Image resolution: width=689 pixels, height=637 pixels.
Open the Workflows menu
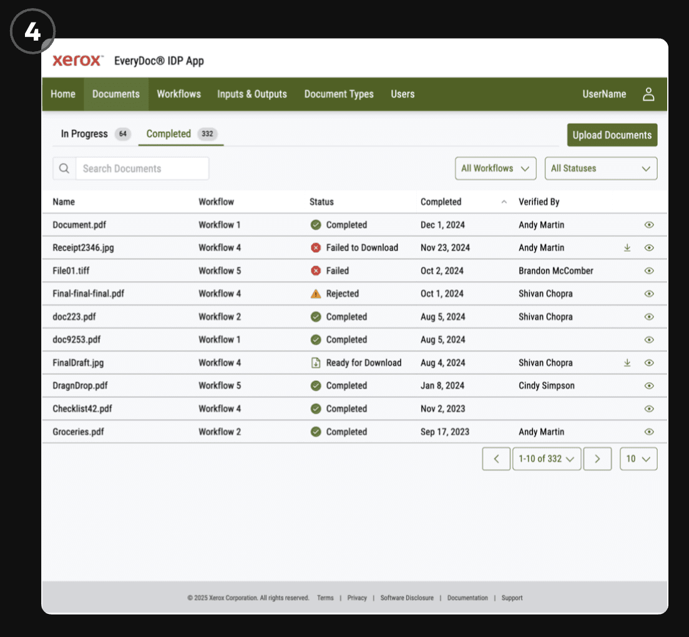179,94
